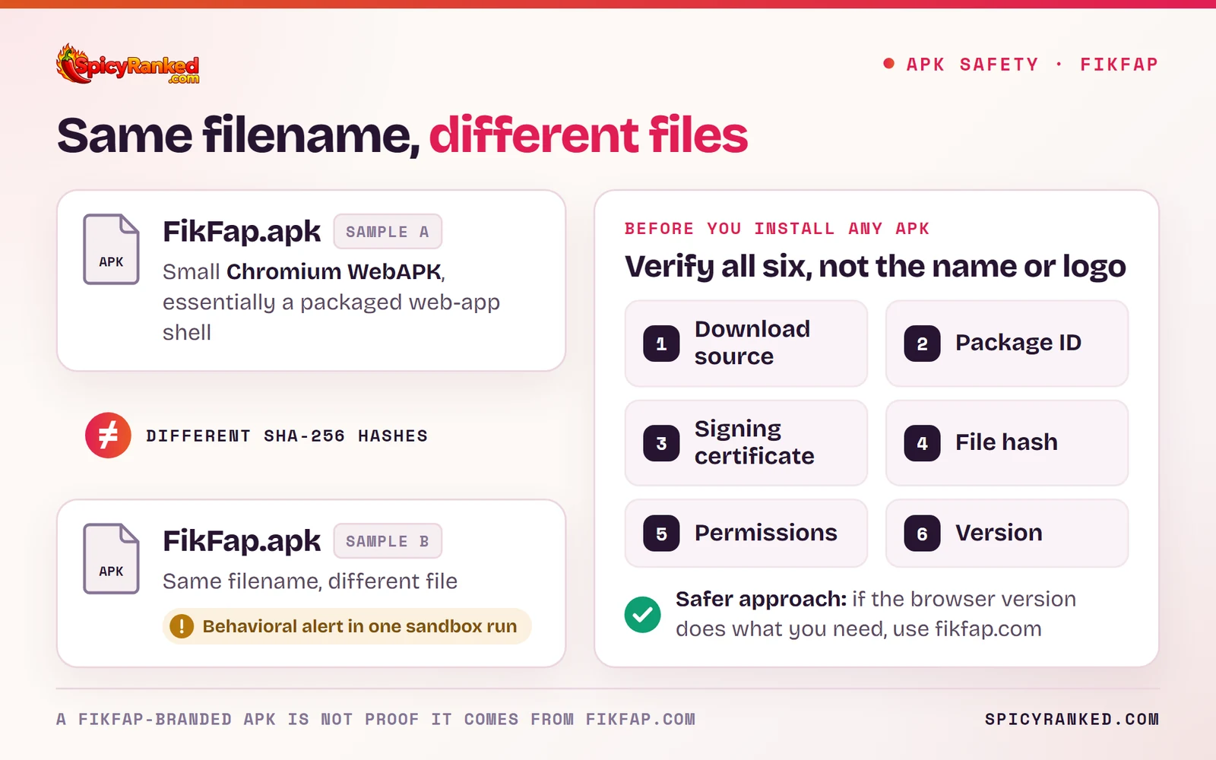Click the 'Same filename, different files' headline
This screenshot has height=760, width=1216.
[x=403, y=135]
